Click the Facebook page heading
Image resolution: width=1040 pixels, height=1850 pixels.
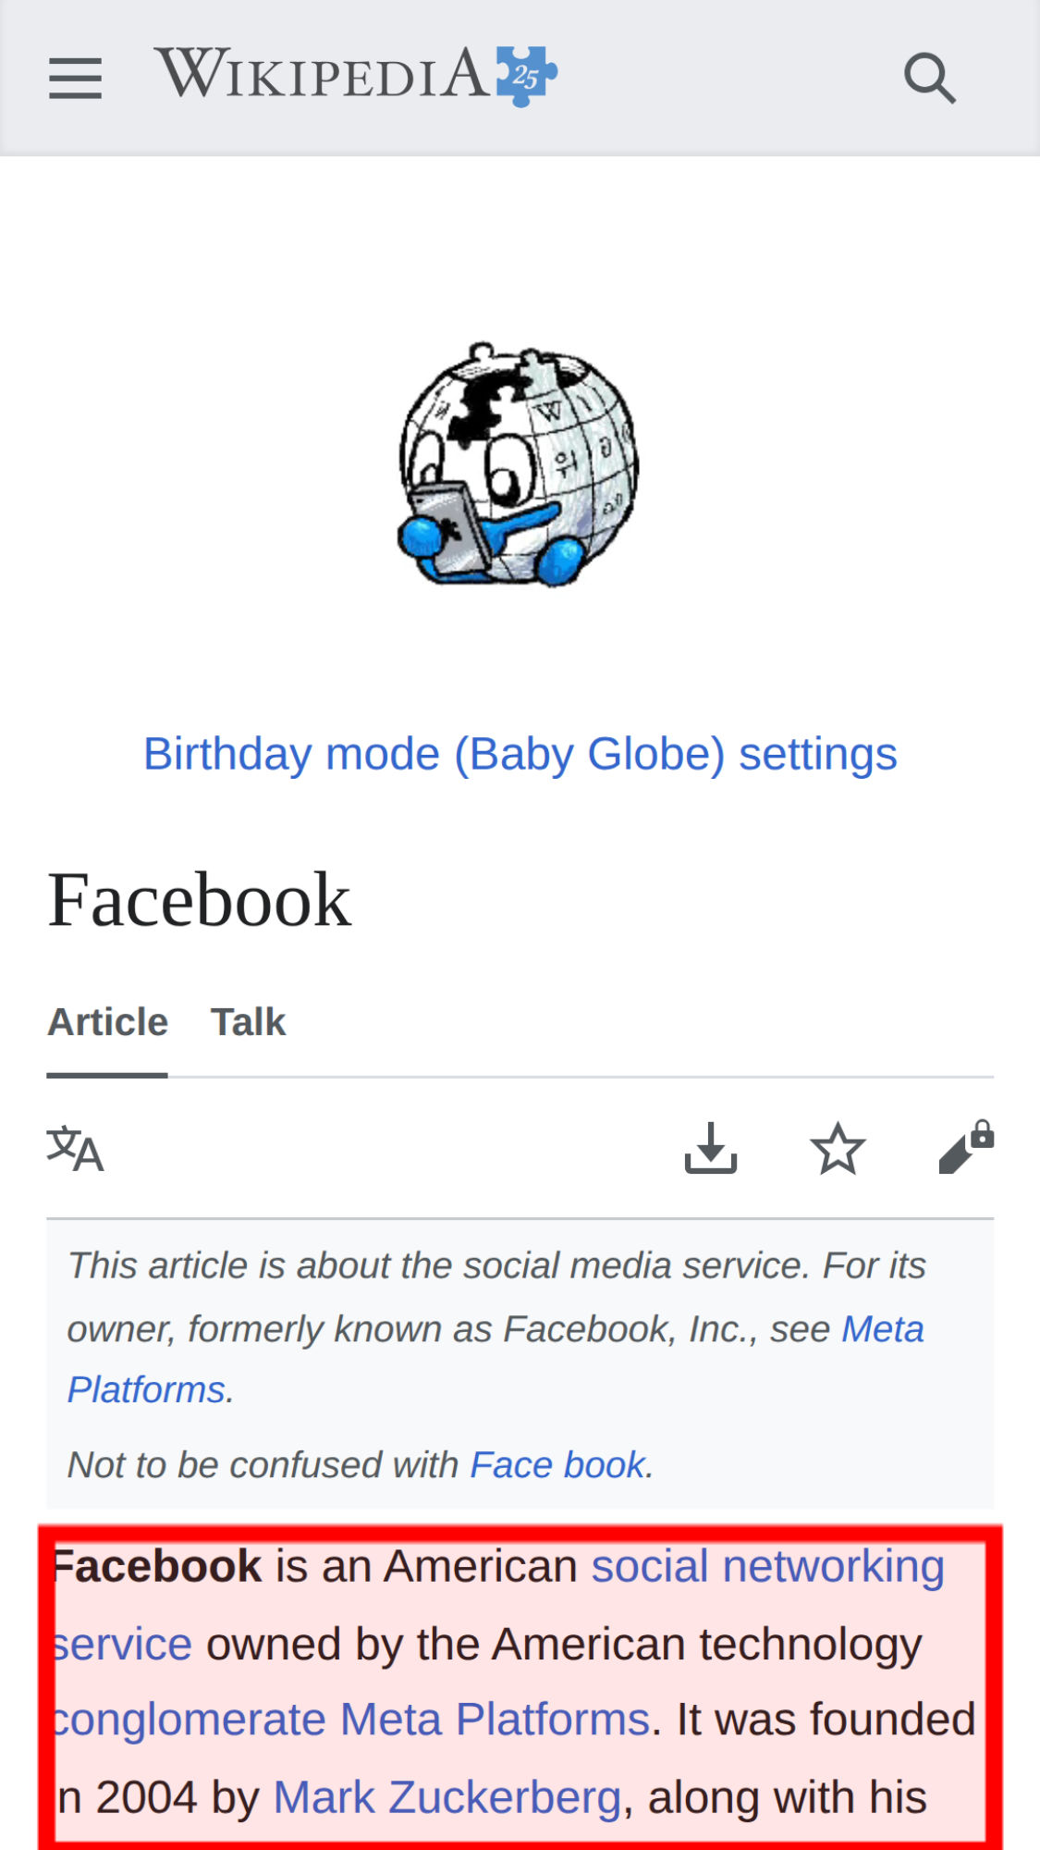200,900
